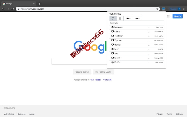Viewport: 187px width, 117px height.
Task: Click the opened arrow icon beside PlsFix
Action: click(x=112, y=62)
